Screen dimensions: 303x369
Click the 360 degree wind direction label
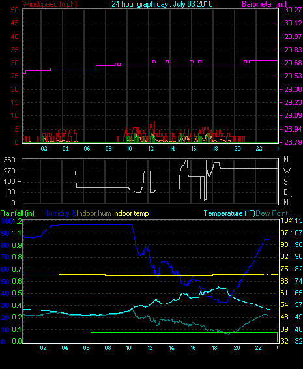pos(9,160)
